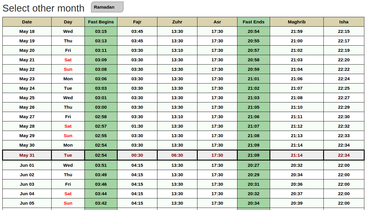Click the Date column header

click(x=27, y=22)
